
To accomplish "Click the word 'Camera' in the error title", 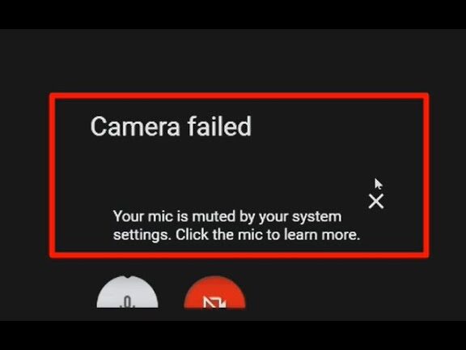I will tap(135, 126).
